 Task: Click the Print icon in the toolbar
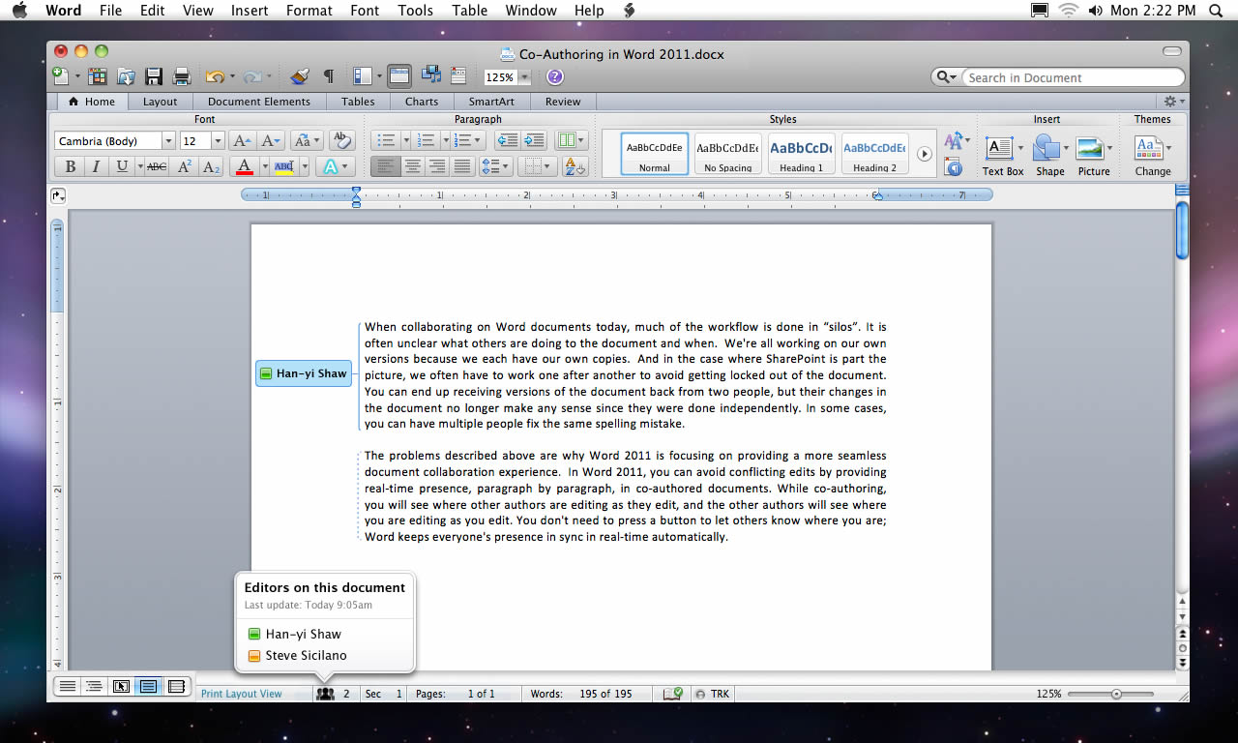click(x=181, y=76)
